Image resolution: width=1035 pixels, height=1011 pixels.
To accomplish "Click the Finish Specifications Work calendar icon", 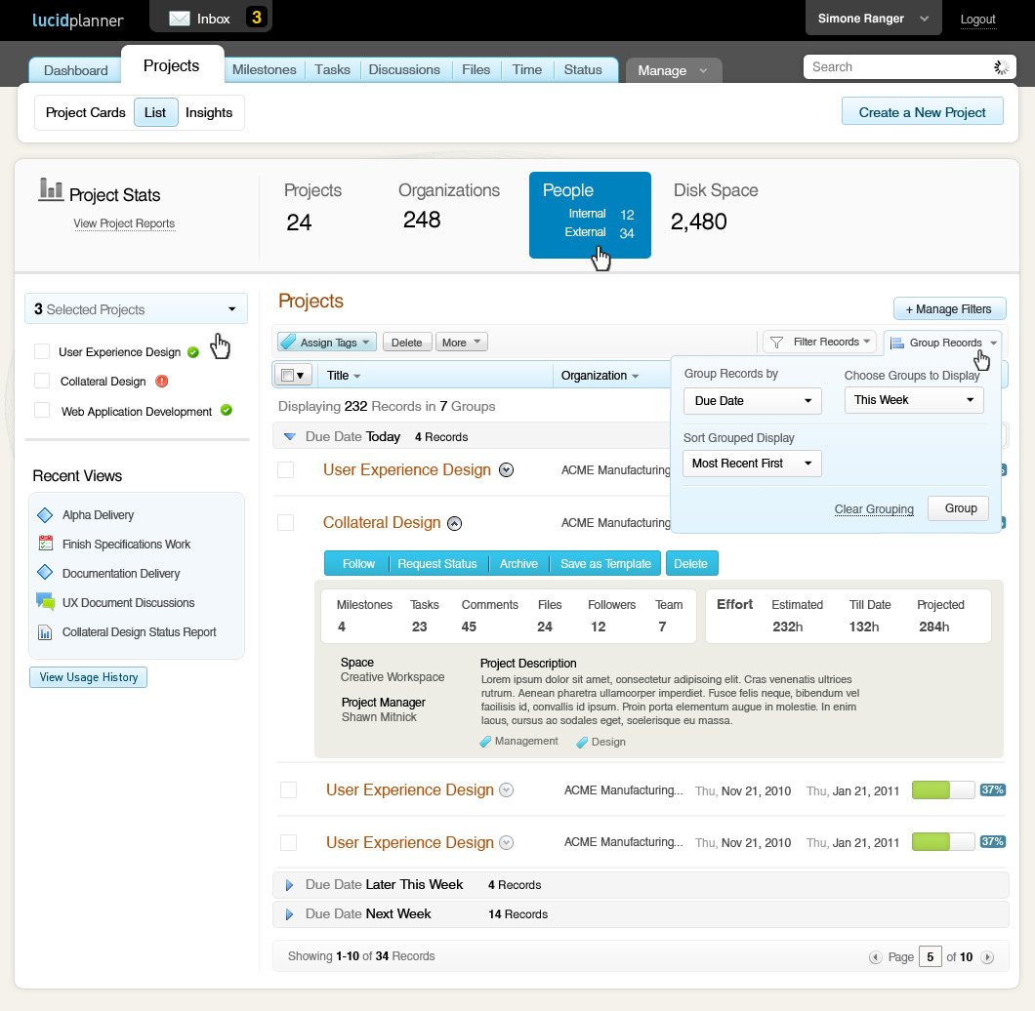I will [x=45, y=545].
